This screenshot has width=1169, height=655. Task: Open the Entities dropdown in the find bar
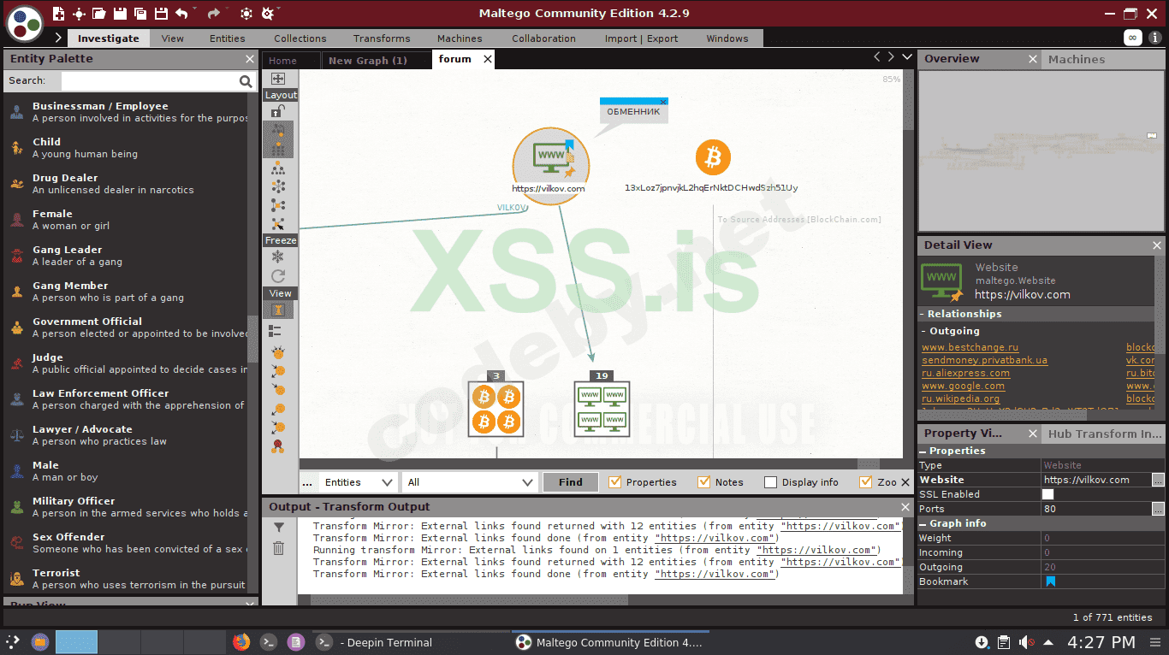(x=358, y=482)
